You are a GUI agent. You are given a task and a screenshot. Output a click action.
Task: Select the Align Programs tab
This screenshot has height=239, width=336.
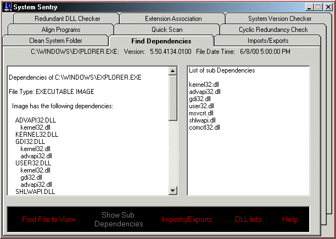point(60,30)
